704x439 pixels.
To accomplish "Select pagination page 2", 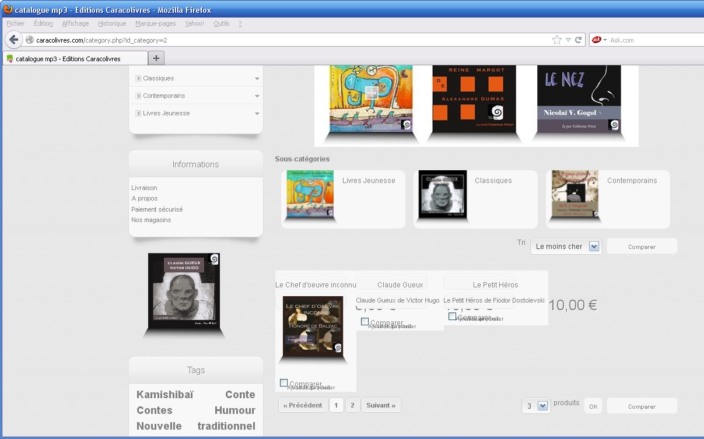I will pos(352,405).
